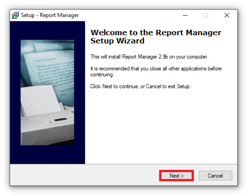
Task: Click the "Setup Wizard" heading line
Action: pos(117,41)
